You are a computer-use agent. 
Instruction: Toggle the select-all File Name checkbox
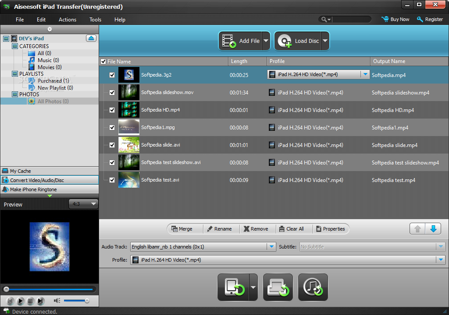point(103,61)
